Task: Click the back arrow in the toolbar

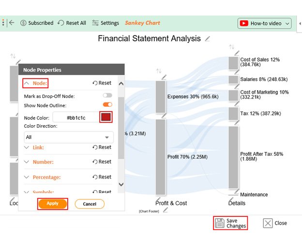Action: tap(12, 23)
